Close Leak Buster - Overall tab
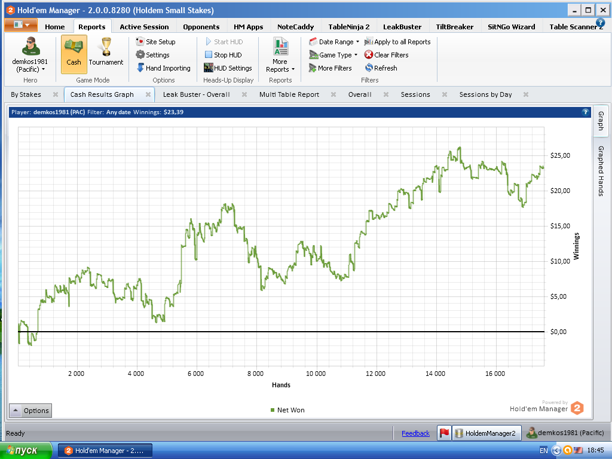 [244, 94]
